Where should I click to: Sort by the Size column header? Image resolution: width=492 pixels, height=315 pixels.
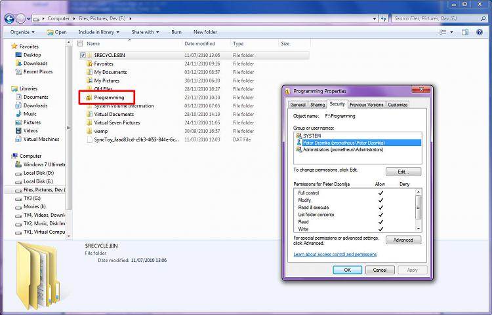click(285, 43)
